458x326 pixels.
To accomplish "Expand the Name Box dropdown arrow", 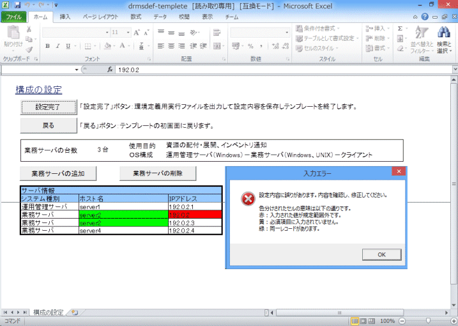I will [x=77, y=69].
